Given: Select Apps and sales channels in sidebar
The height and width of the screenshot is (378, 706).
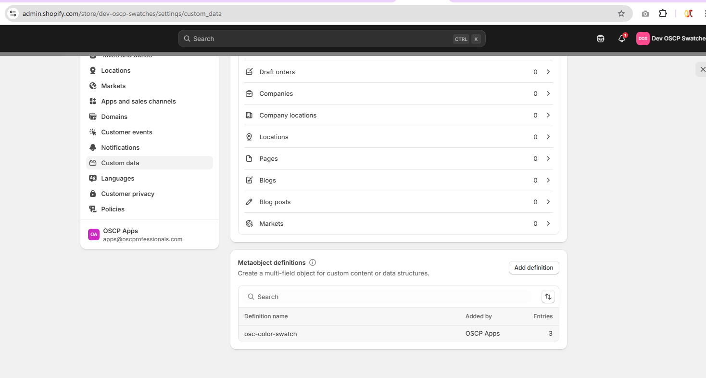Looking at the screenshot, I should pyautogui.click(x=139, y=101).
